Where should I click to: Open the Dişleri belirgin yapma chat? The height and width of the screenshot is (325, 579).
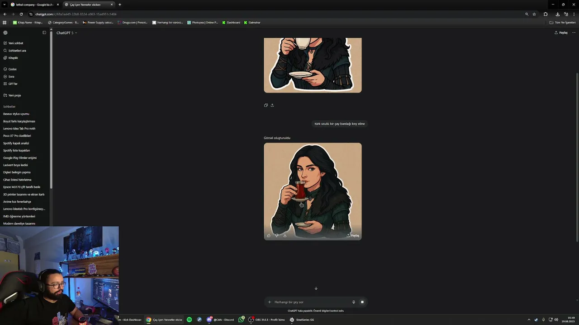click(x=17, y=172)
